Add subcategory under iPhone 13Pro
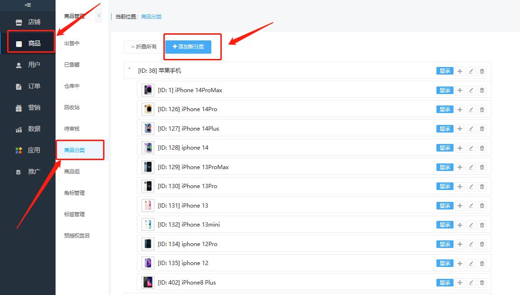The height and width of the screenshot is (295, 520). 460,187
